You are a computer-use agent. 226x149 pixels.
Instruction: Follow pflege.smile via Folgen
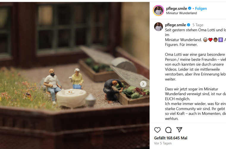click(201, 9)
